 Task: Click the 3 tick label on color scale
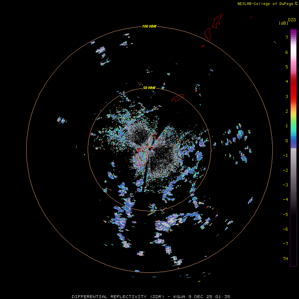pos(287,96)
